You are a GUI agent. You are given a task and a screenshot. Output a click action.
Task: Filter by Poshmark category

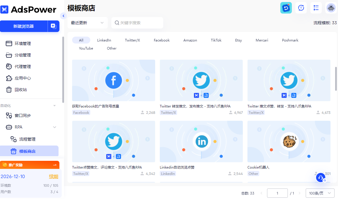click(290, 40)
